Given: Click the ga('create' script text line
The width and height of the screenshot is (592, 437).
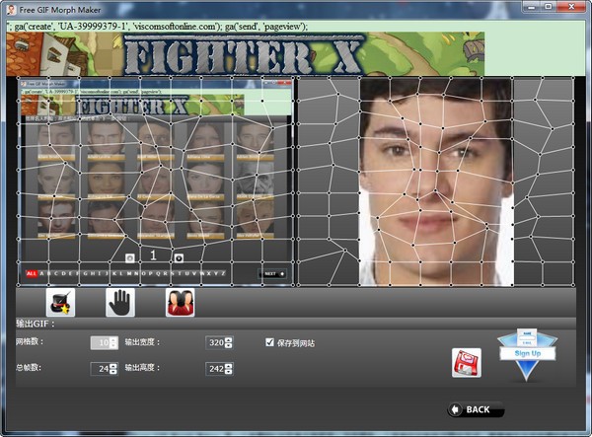Looking at the screenshot, I should pyautogui.click(x=158, y=27).
